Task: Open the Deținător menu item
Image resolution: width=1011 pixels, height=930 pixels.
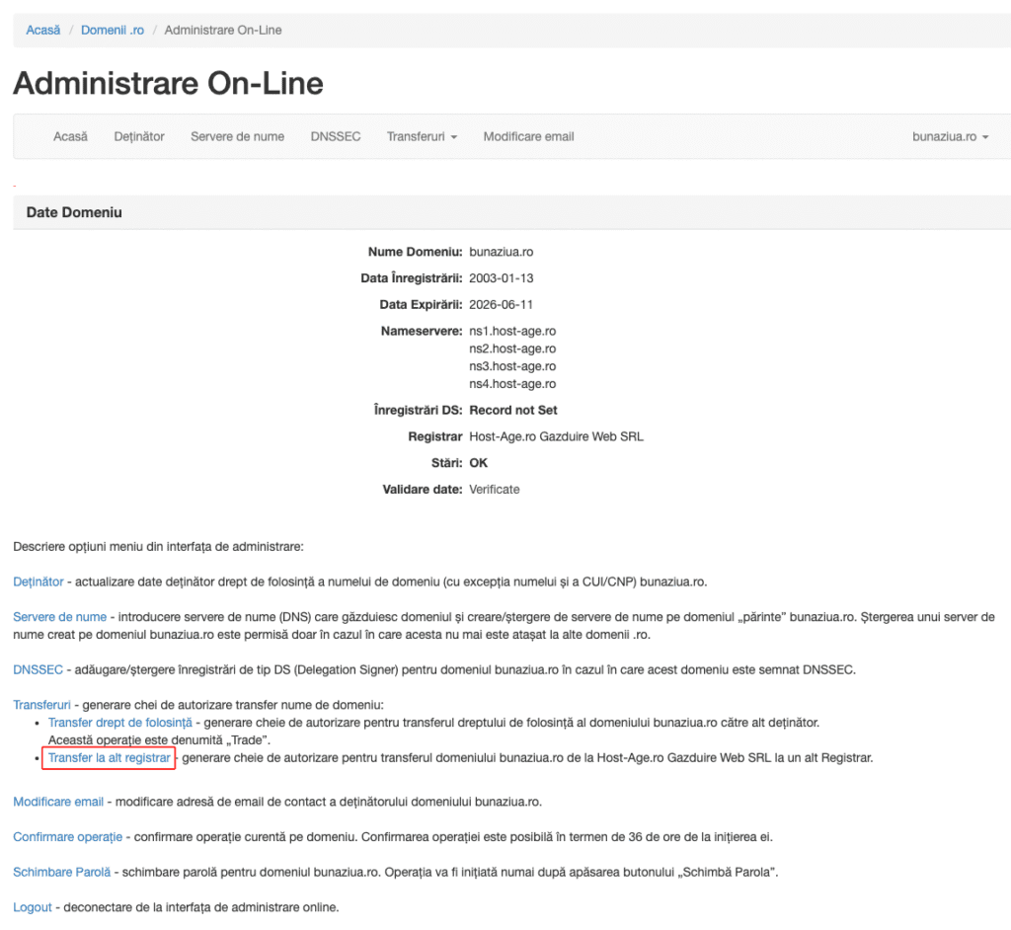Action: [139, 136]
